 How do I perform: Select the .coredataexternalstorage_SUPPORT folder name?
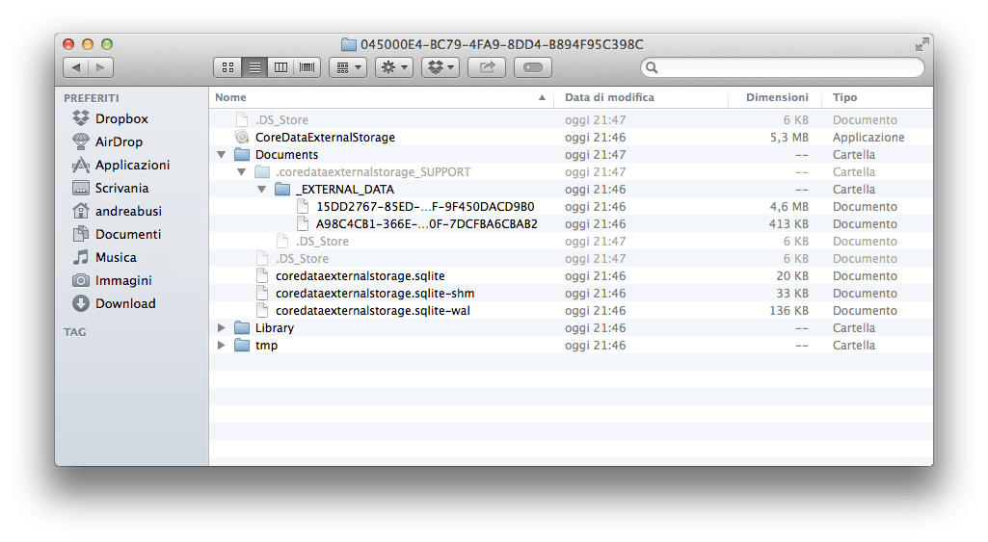pos(373,172)
